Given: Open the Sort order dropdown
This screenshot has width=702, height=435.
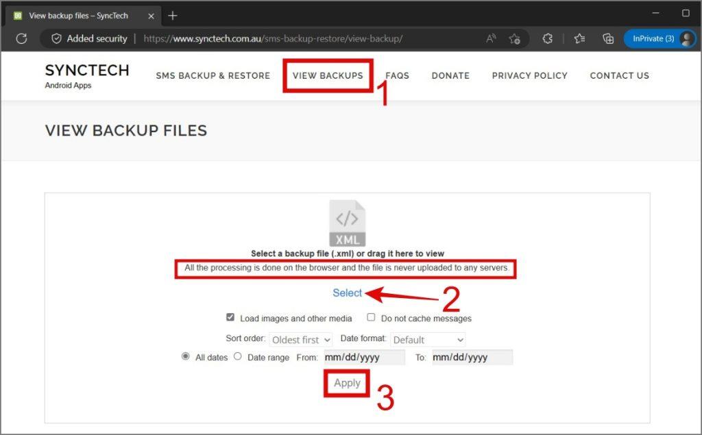Looking at the screenshot, I should [x=301, y=340].
